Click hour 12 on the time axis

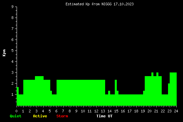[96, 111]
